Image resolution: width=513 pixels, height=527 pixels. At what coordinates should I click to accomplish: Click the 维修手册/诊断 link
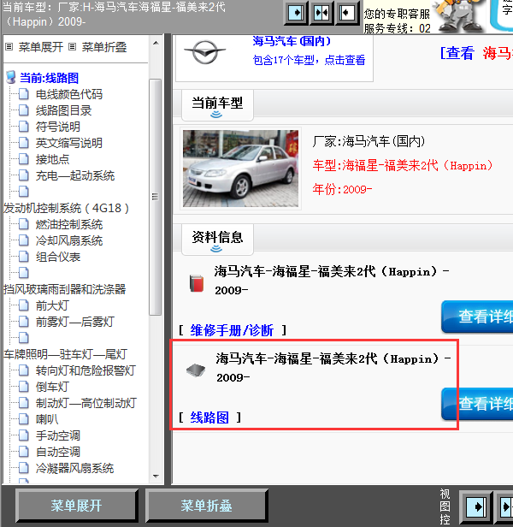point(232,330)
